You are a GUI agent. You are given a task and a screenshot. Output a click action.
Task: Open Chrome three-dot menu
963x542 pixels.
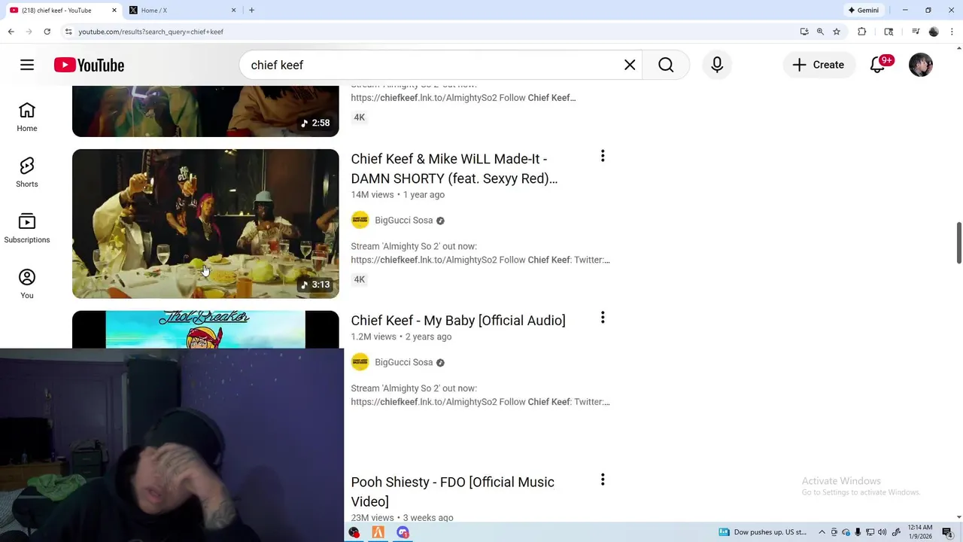tap(952, 32)
